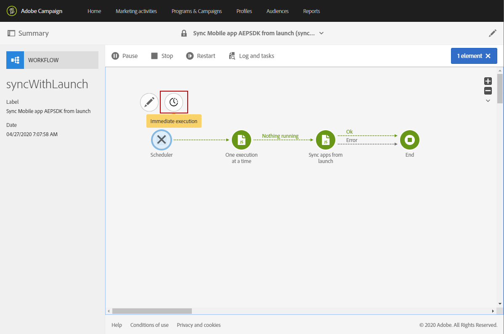
Task: Select the One execution at a time node
Action: [x=241, y=140]
